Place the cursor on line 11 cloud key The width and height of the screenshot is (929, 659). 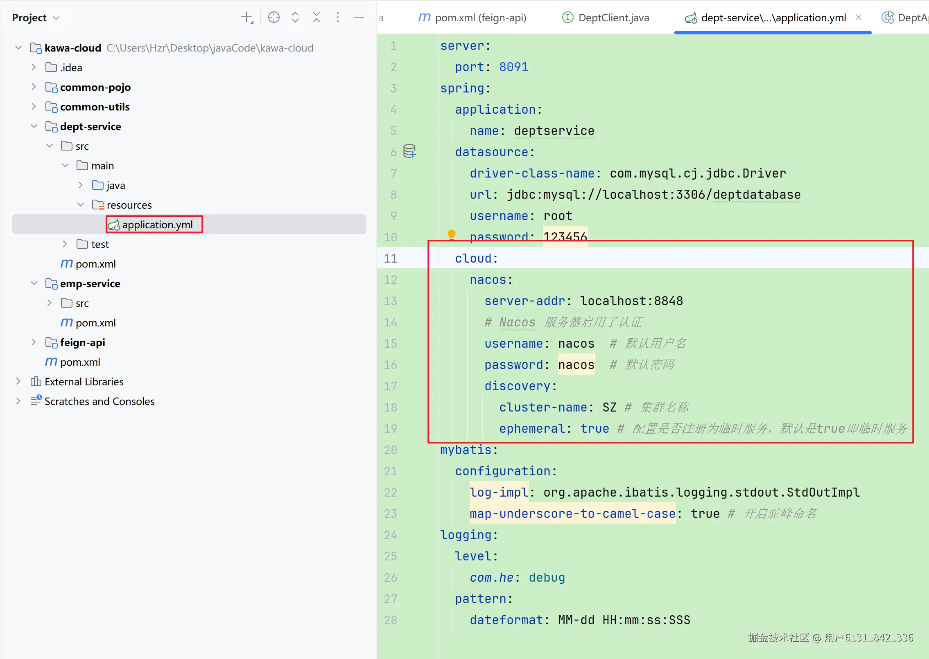(474, 259)
